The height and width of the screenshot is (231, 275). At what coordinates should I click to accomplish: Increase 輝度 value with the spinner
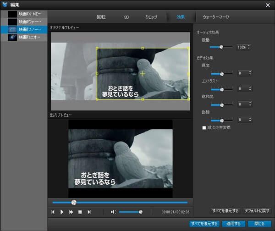[x=250, y=71]
